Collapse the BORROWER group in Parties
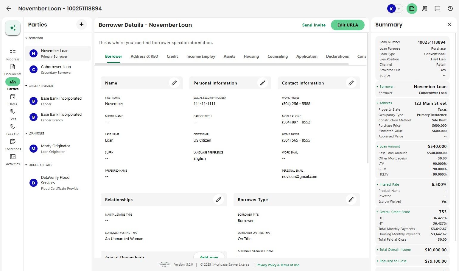This screenshot has height=271, width=459. click(27, 38)
